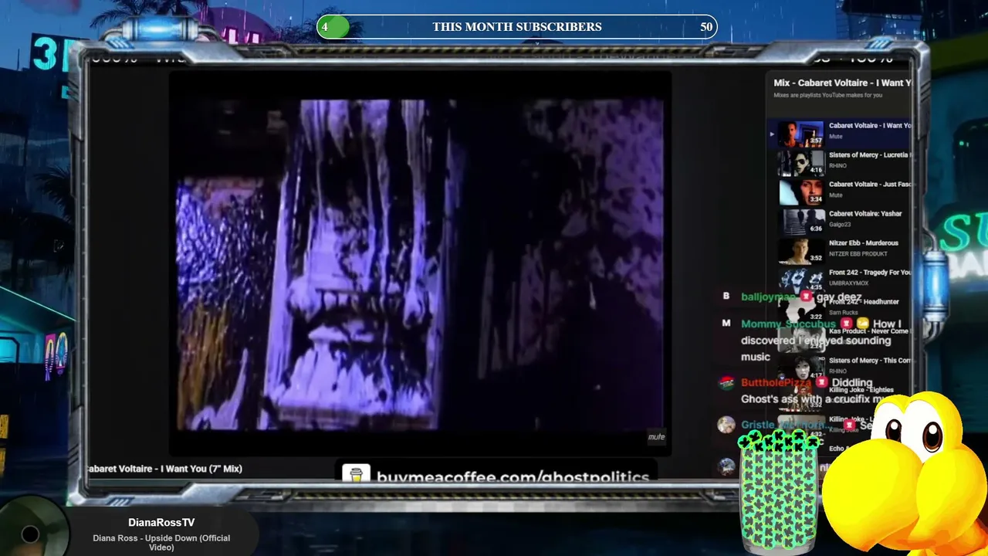This screenshot has height=556, width=988.
Task: Select the 'Cabaret Voltaire: Yashar' playlist title
Action: tap(865, 214)
